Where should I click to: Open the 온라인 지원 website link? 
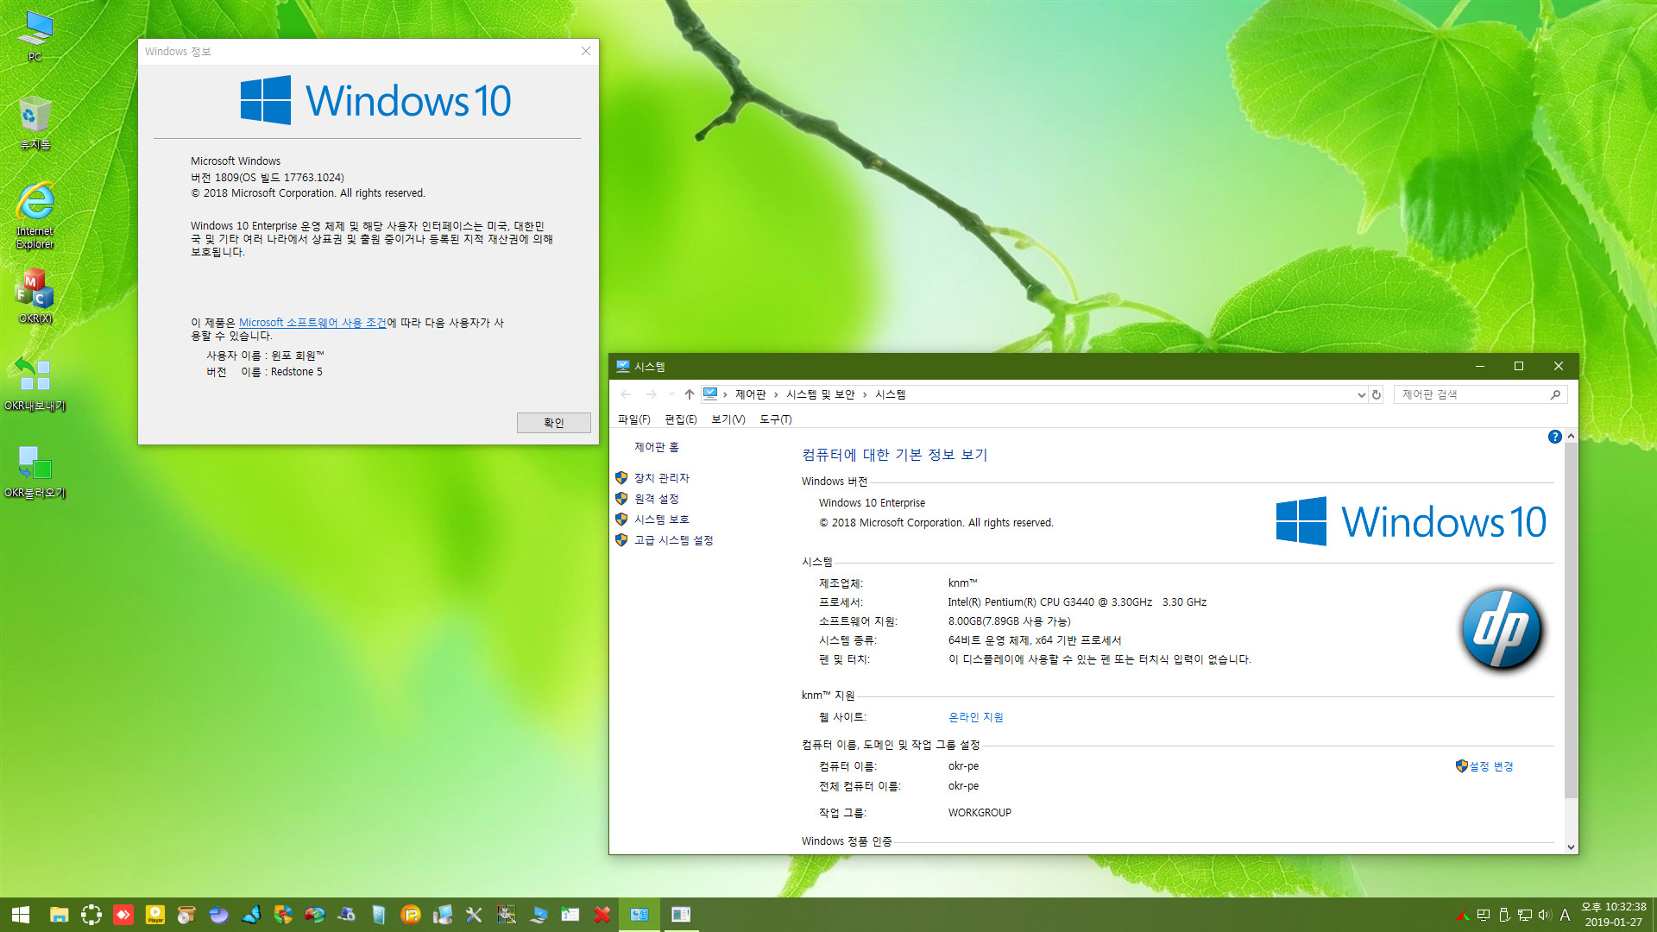coord(975,717)
